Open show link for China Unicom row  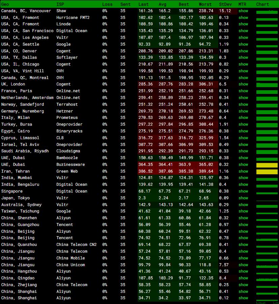243,265
